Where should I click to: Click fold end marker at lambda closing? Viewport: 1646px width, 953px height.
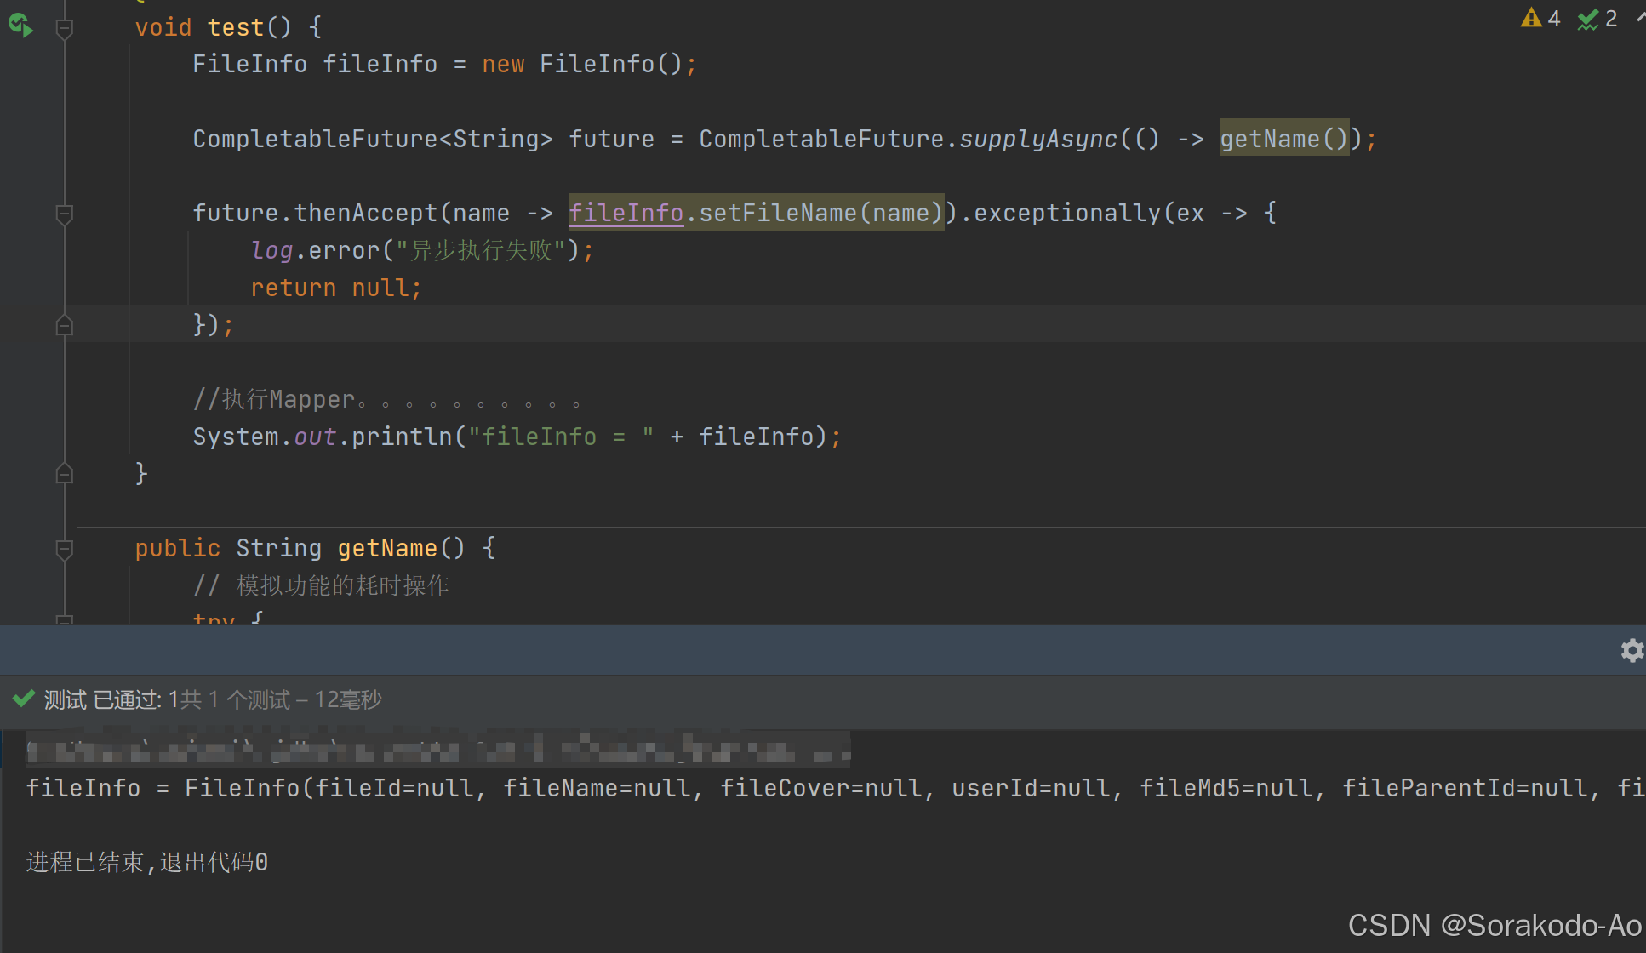64,325
